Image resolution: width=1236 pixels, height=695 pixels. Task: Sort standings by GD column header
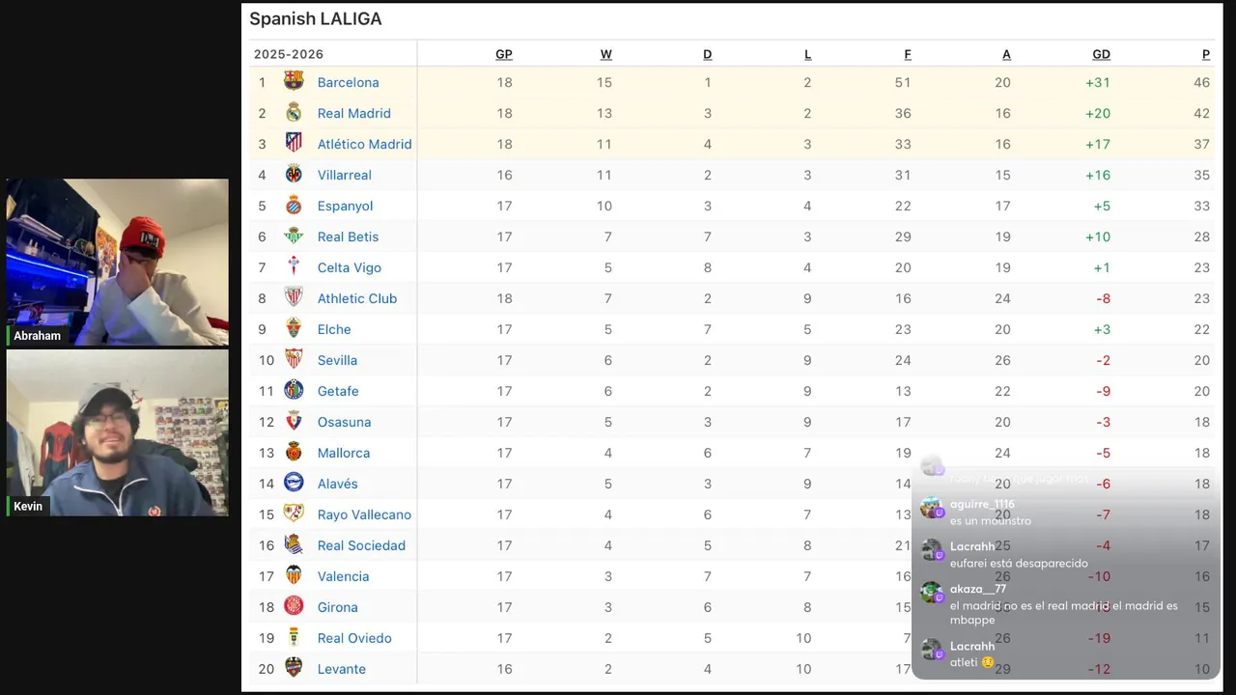(x=1101, y=54)
